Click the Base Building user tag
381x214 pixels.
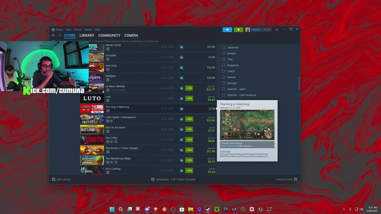point(260,155)
